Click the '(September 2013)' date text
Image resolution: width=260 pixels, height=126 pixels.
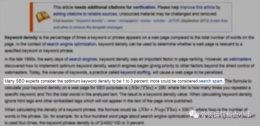click(x=195, y=21)
